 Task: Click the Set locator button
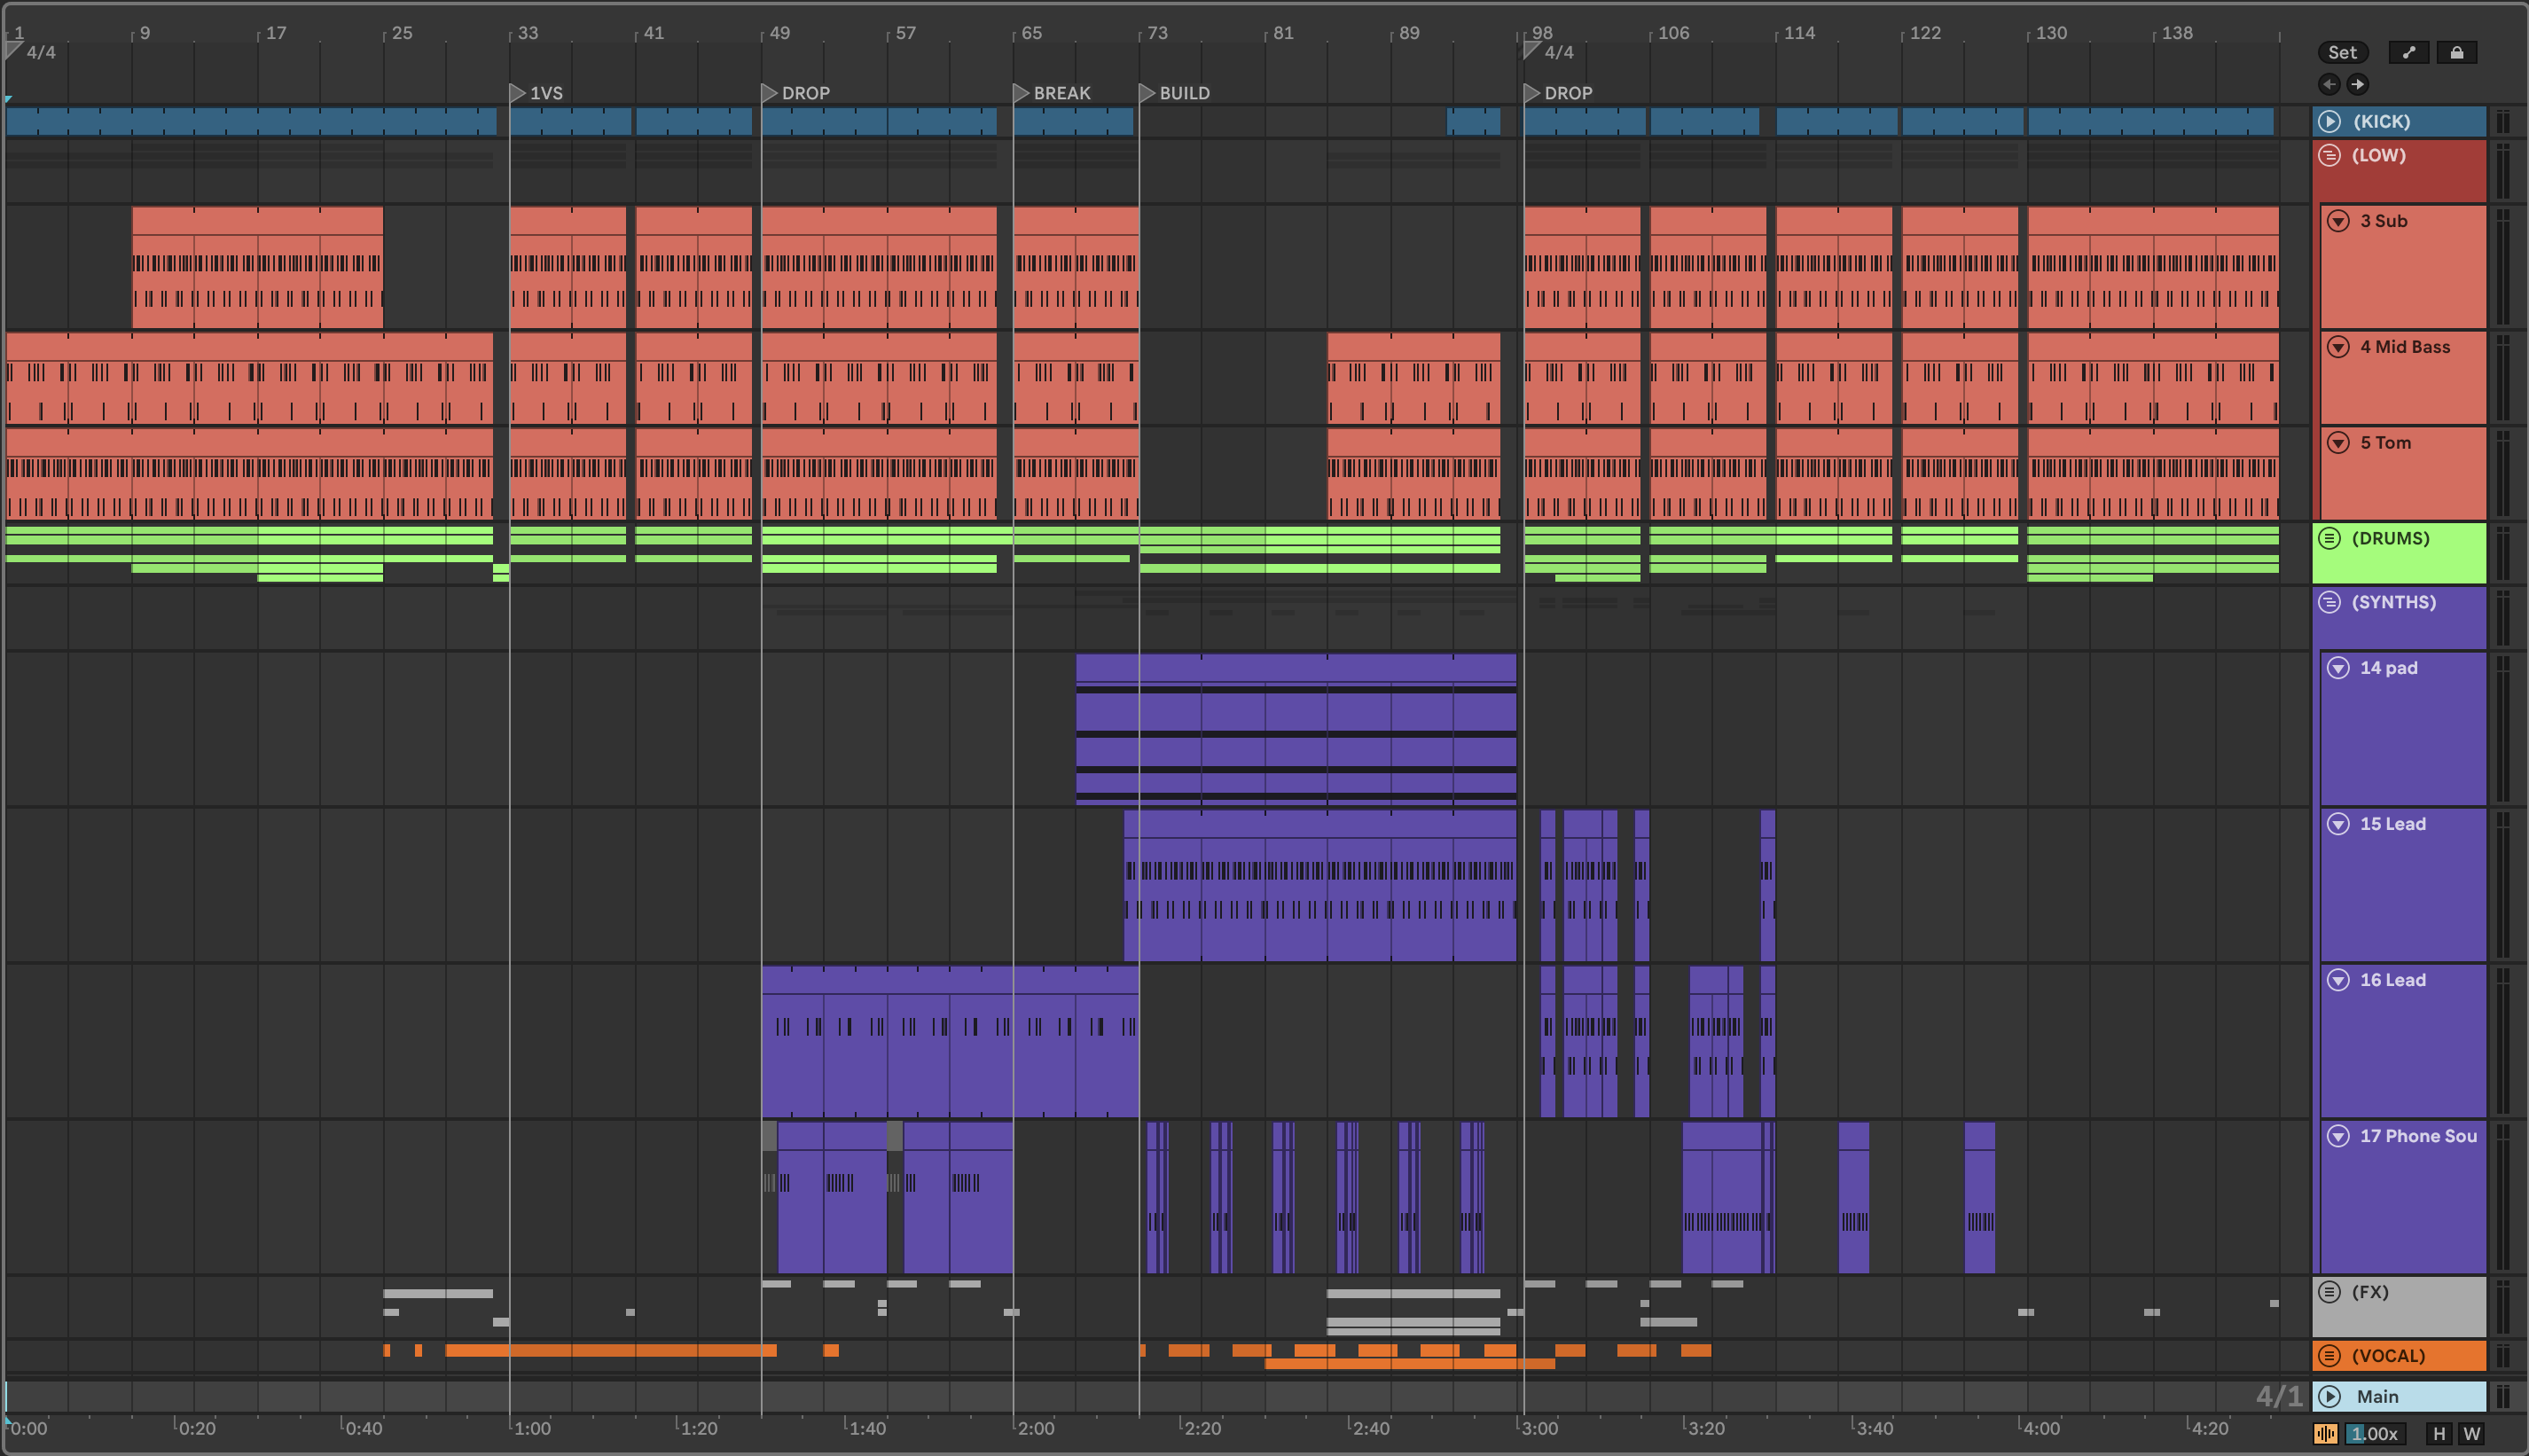(2342, 53)
